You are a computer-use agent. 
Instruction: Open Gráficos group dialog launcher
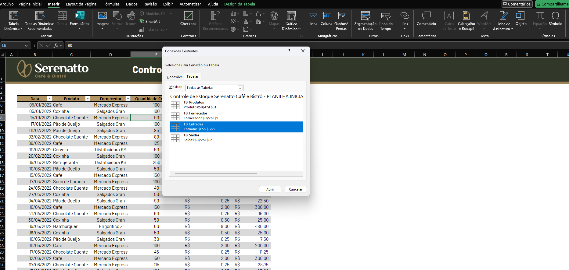[x=302, y=36]
